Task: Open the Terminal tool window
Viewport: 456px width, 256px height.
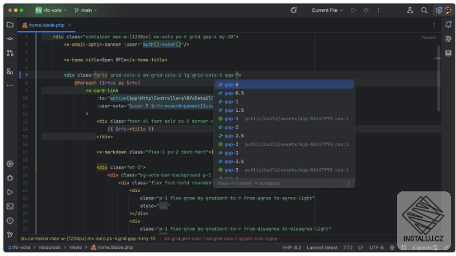Action: pos(10,207)
